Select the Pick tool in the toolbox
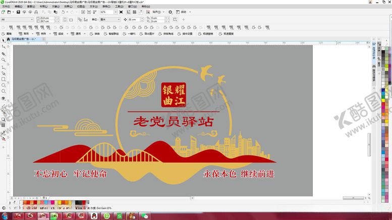The width and height of the screenshot is (392, 220). click(x=3, y=40)
